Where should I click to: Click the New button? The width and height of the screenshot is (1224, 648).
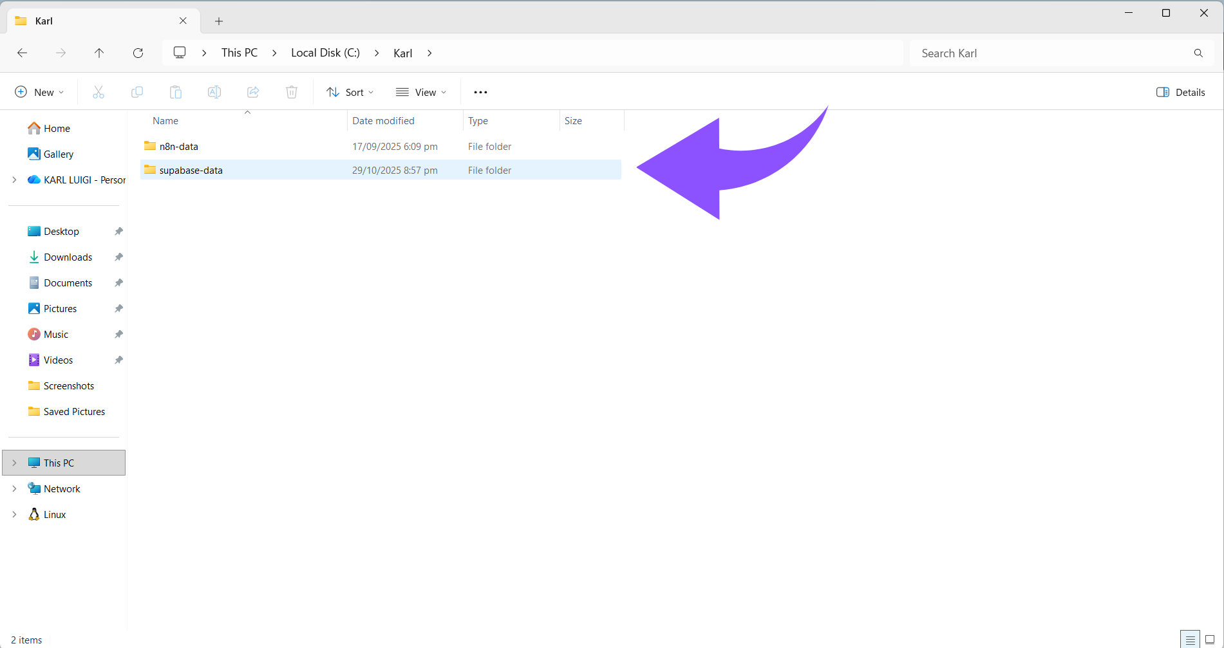pos(39,92)
